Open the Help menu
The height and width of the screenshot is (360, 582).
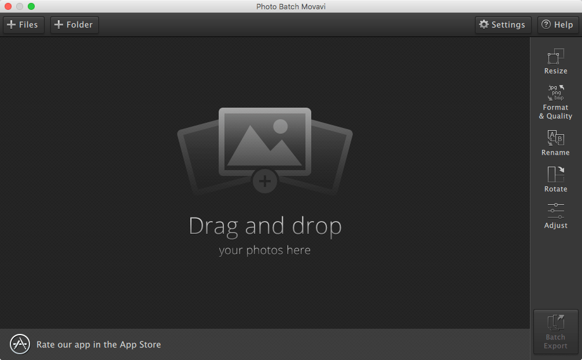point(558,25)
